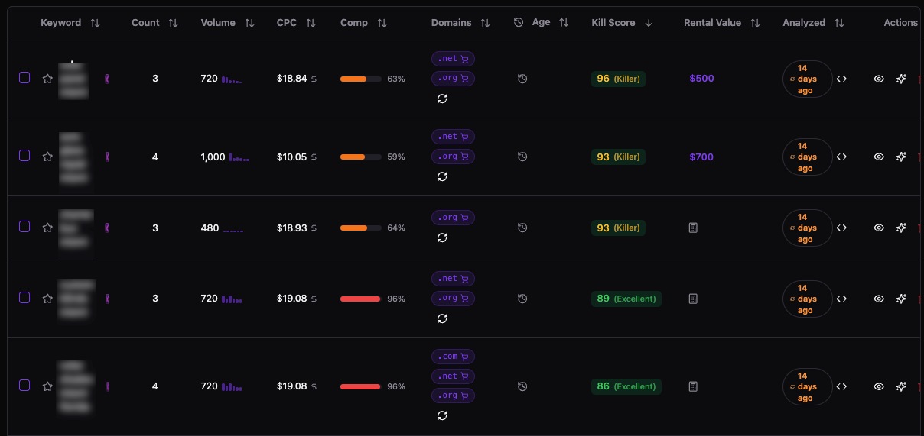Check the box for the 86 Kill Score row
Image resolution: width=924 pixels, height=436 pixels.
click(24, 386)
